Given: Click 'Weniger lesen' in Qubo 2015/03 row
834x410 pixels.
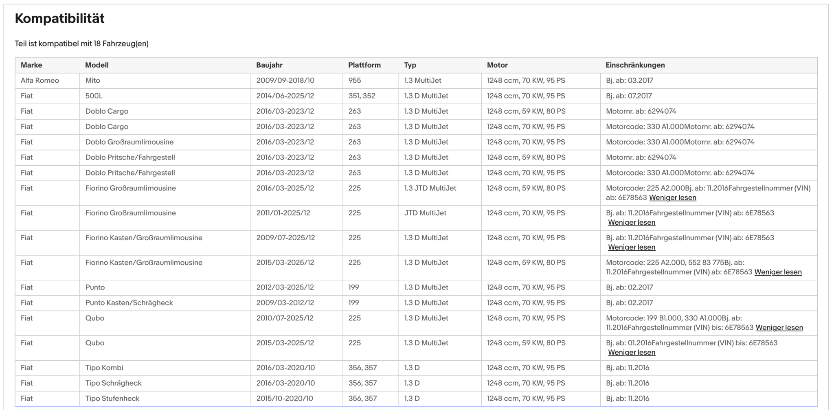Looking at the screenshot, I should 632,352.
